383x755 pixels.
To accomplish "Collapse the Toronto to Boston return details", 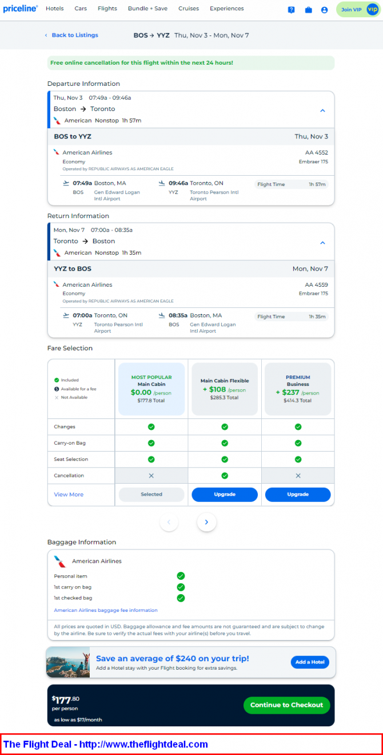I will click(x=322, y=243).
